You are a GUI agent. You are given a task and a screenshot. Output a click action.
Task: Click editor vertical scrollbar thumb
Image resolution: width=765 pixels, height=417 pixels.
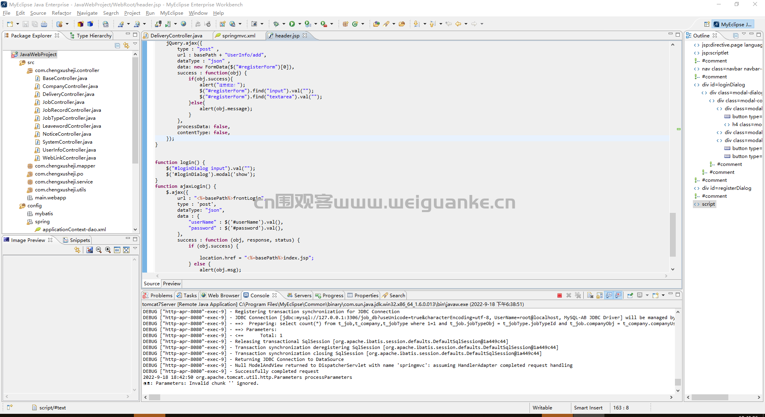[x=673, y=235]
